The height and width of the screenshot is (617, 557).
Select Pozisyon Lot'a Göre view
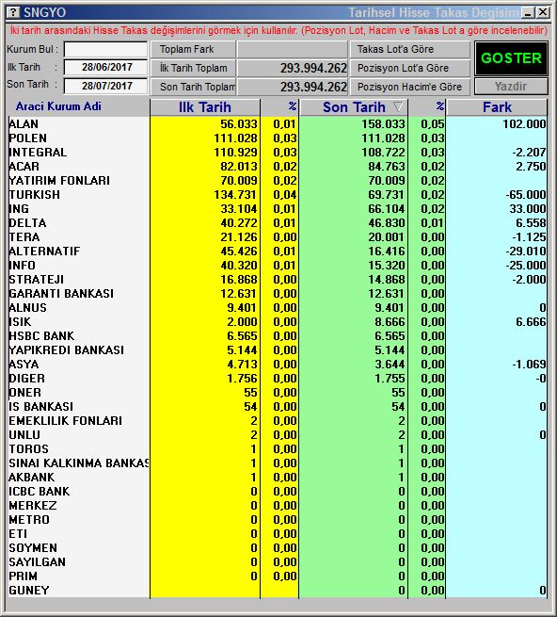(x=410, y=68)
